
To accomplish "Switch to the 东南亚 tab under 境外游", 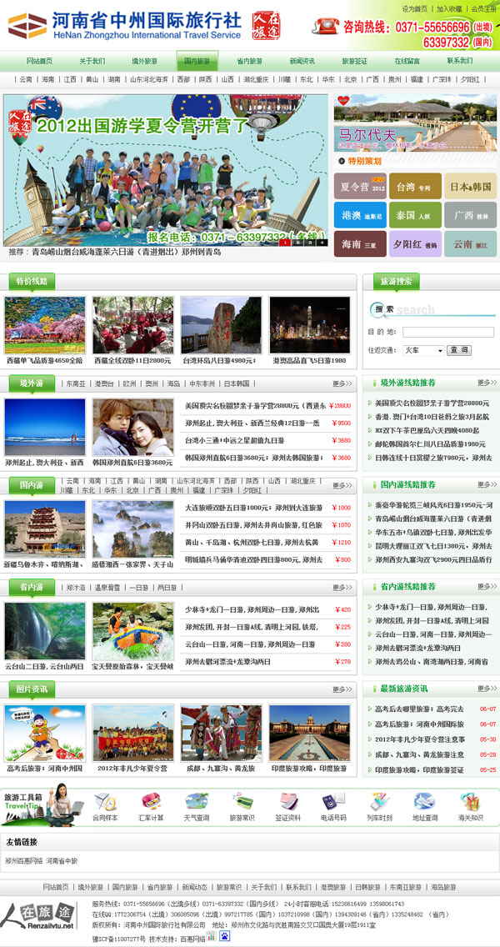I will tap(76, 384).
